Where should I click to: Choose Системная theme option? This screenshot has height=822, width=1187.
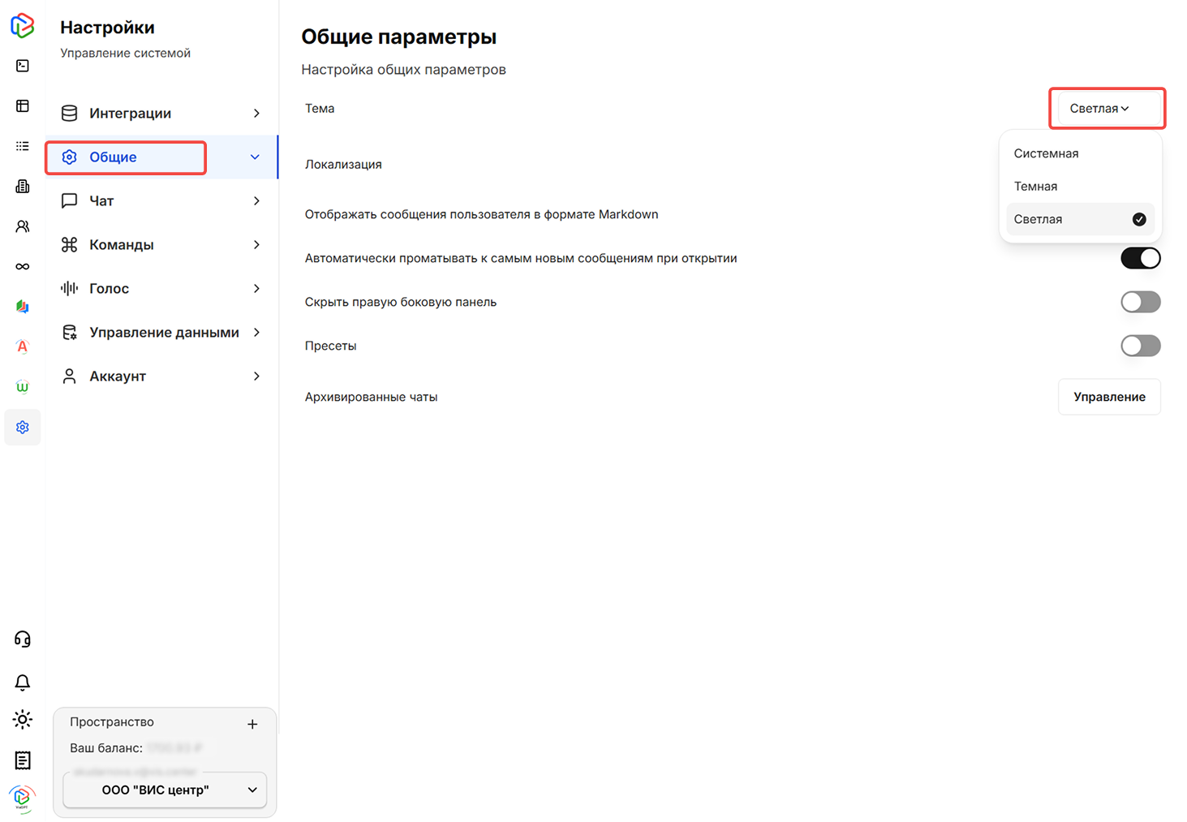(1046, 153)
